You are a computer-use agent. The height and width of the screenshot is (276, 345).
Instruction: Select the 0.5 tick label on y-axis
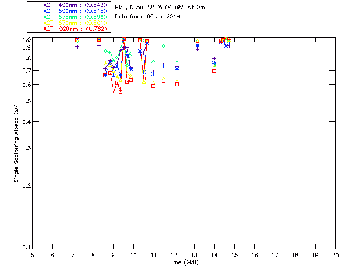pyautogui.click(x=26, y=101)
